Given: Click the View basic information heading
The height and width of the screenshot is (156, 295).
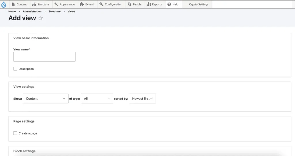Looking at the screenshot, I should coord(31,38).
